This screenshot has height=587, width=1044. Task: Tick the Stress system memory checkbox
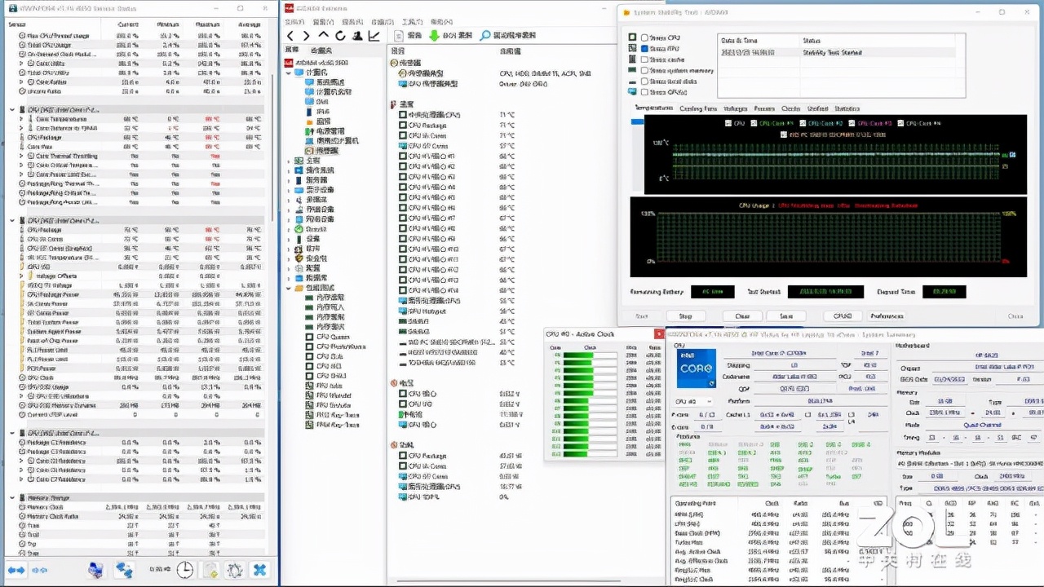coord(645,71)
